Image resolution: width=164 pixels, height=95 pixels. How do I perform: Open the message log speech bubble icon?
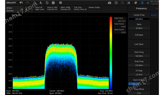pos(60,3)
